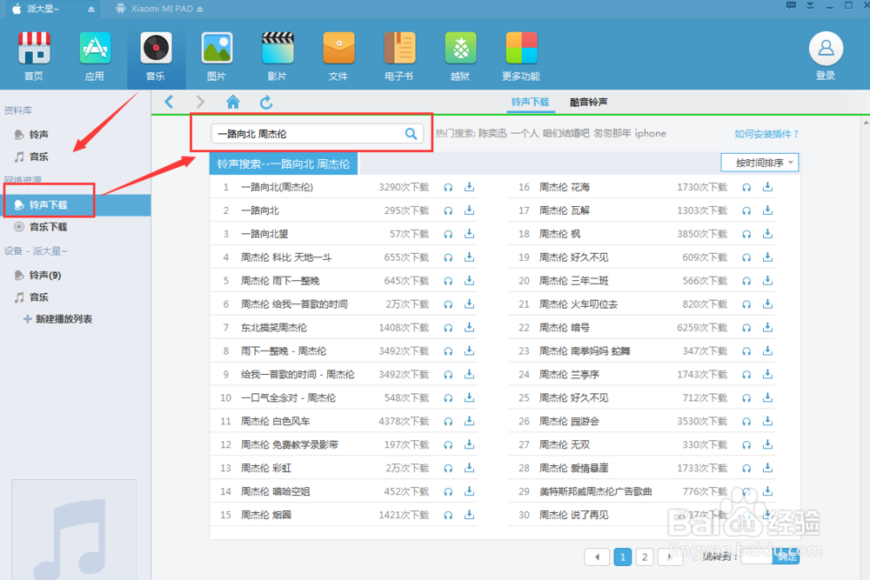Preview 周杰伦 枫 ringtone

(x=746, y=234)
